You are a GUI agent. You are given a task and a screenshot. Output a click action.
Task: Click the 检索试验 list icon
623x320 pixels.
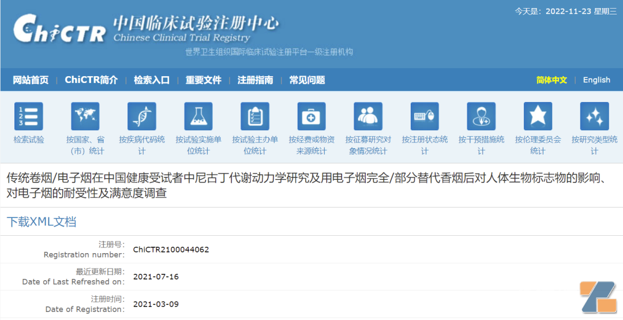click(29, 116)
